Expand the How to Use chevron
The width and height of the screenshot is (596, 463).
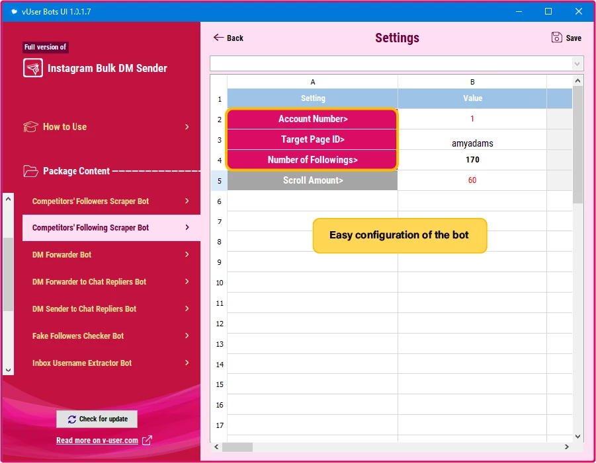[x=187, y=127]
